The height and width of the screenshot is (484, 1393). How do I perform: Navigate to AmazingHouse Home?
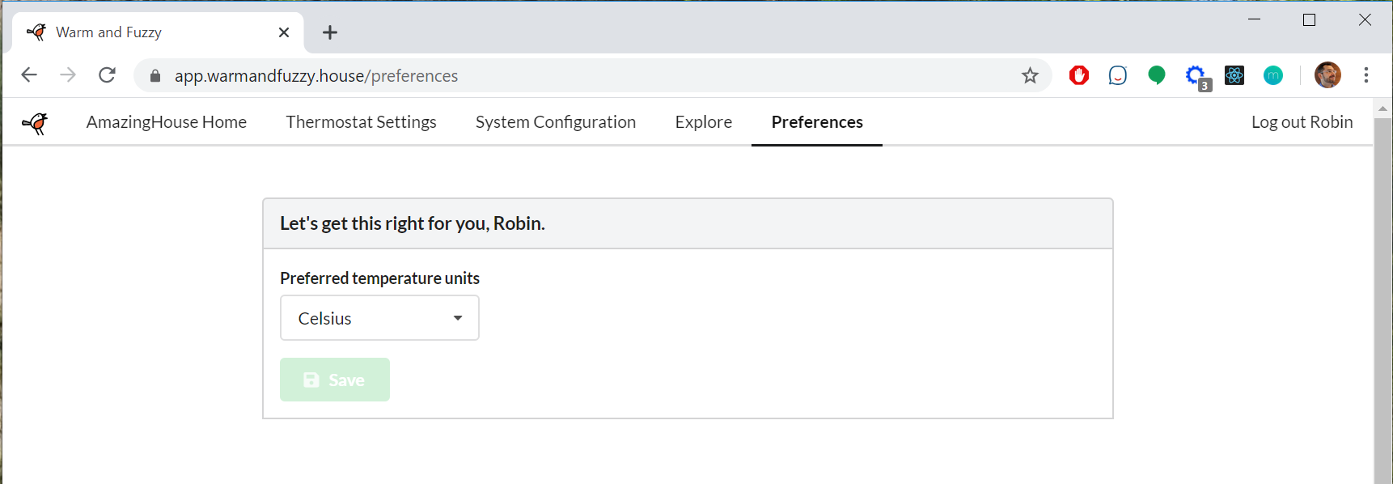pos(166,122)
